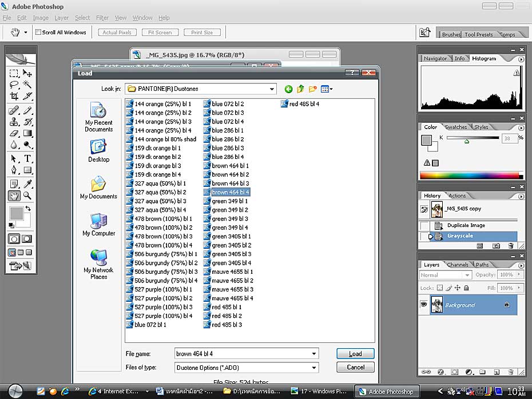Open Color panel flyout menu

(521, 128)
